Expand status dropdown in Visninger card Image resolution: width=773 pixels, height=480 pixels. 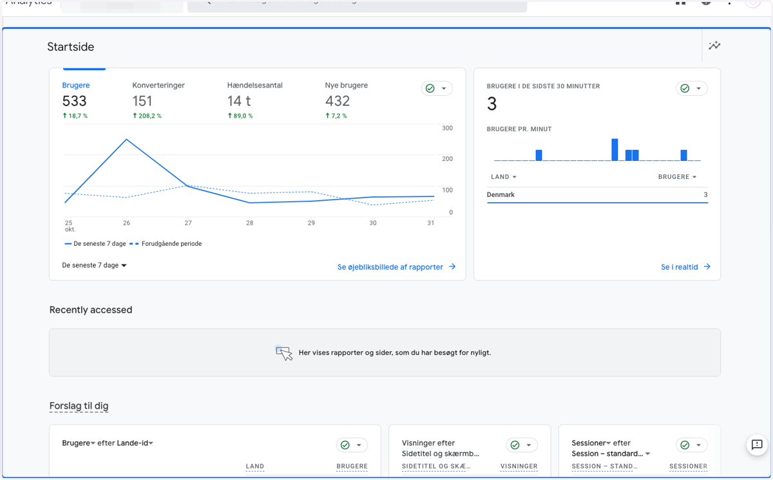pos(529,445)
